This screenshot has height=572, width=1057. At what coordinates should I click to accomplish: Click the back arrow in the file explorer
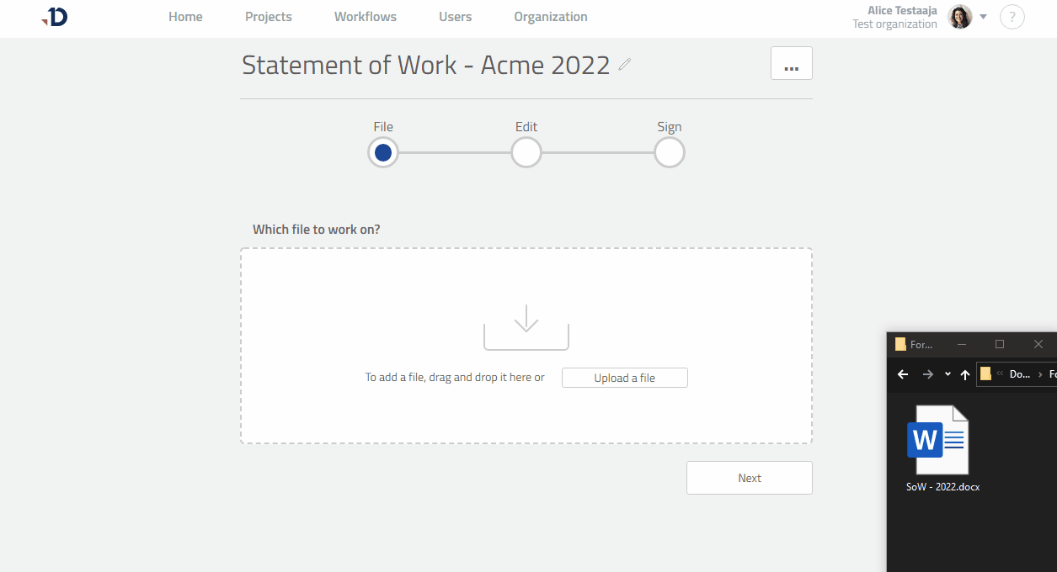(x=902, y=374)
